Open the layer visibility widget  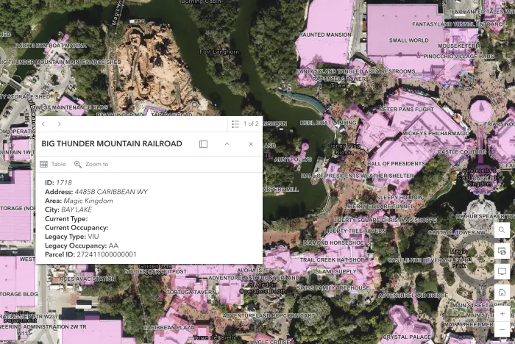(502, 251)
